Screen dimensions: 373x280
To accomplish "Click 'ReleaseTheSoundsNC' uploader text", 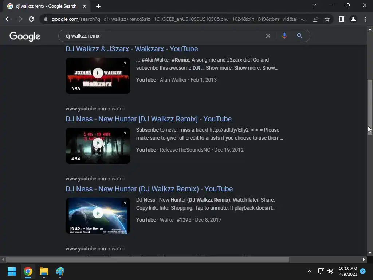I will click(185, 150).
